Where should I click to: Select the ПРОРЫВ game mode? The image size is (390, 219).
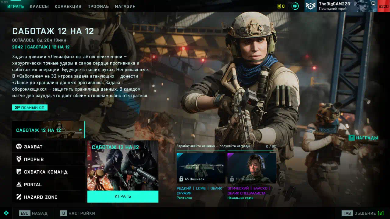tap(49, 159)
